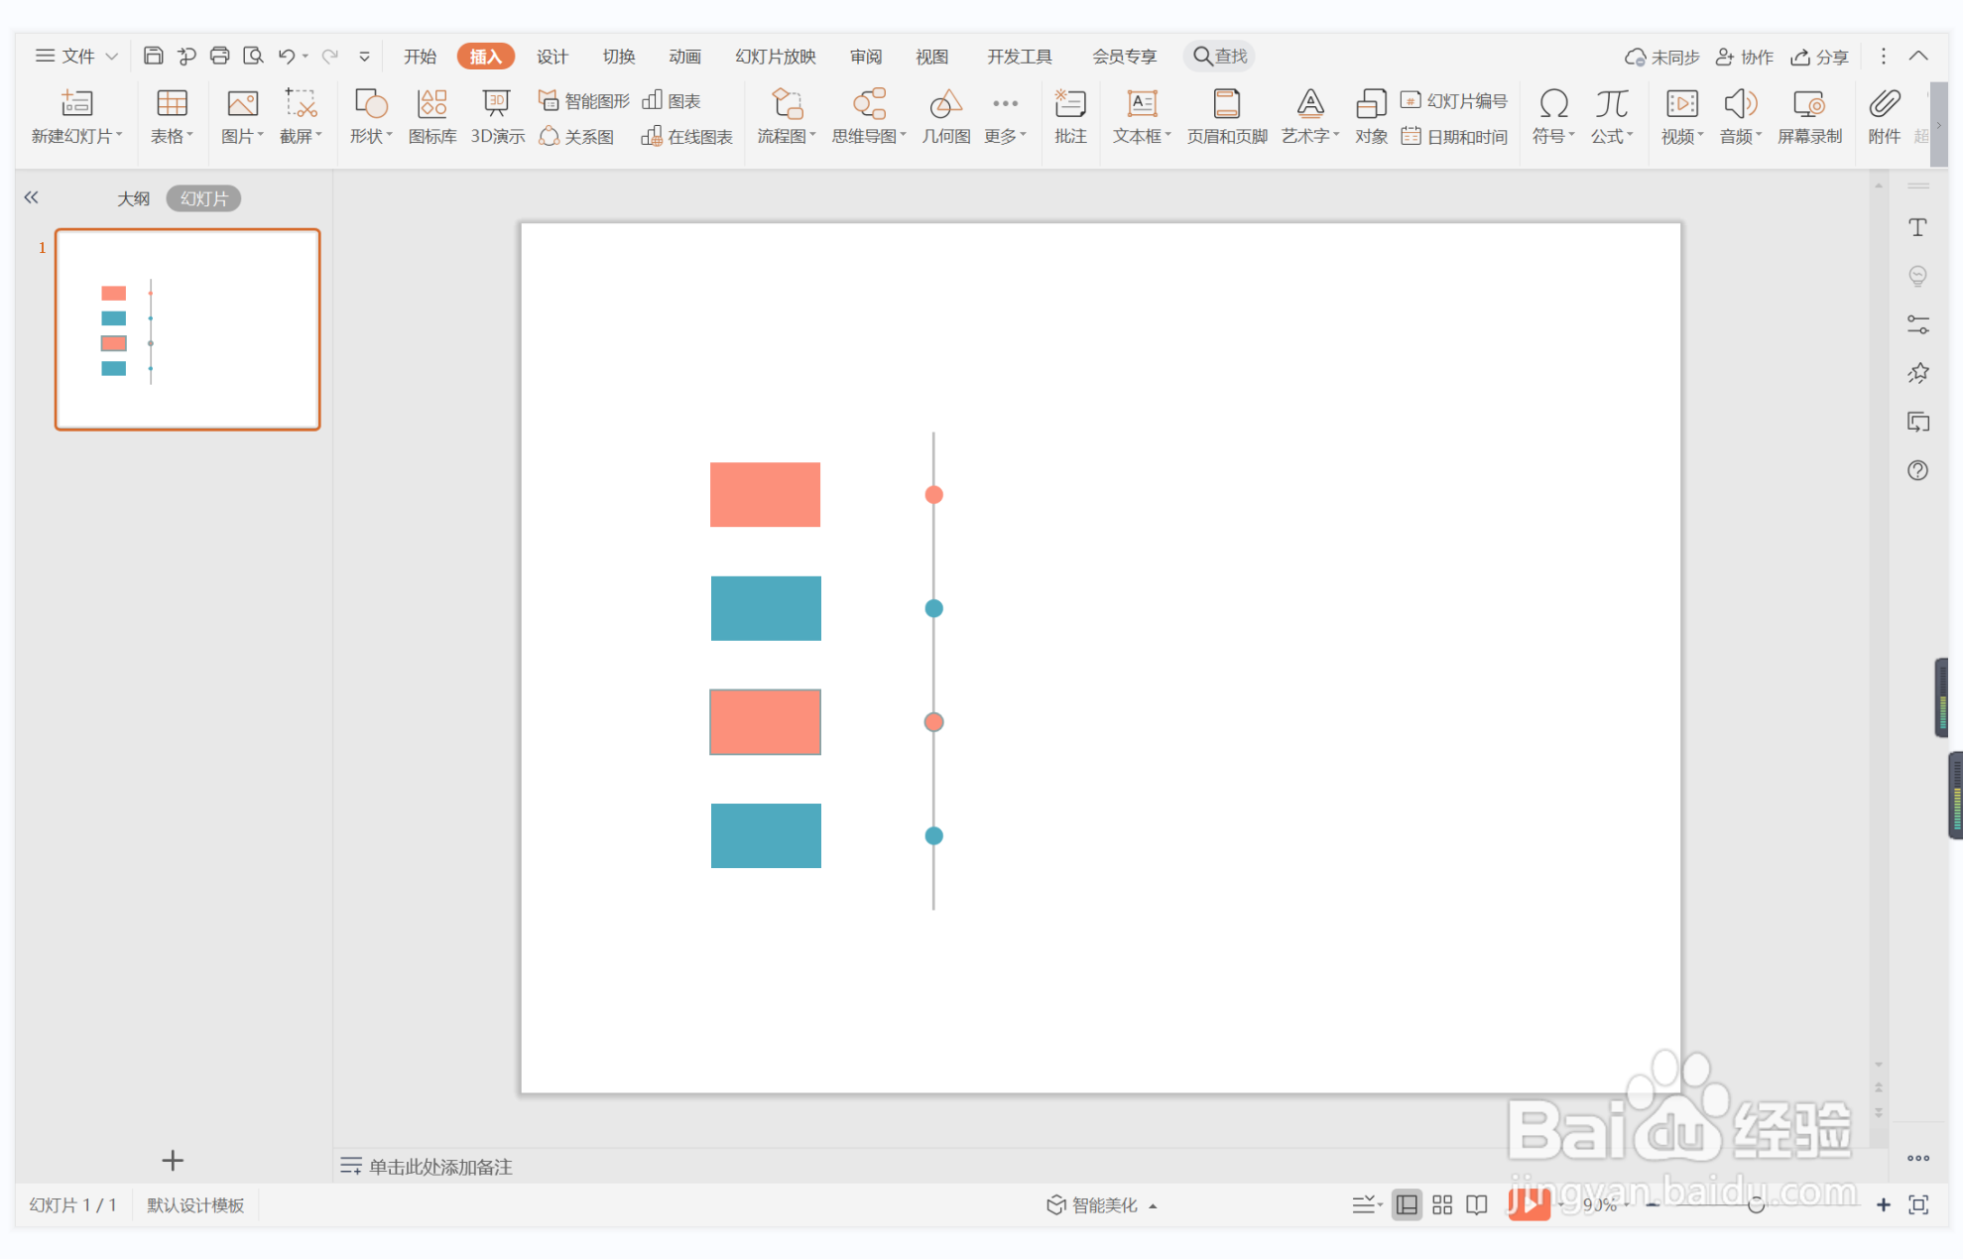The width and height of the screenshot is (1963, 1259).
Task: Switch panel to 大纲 outline view
Action: click(133, 198)
